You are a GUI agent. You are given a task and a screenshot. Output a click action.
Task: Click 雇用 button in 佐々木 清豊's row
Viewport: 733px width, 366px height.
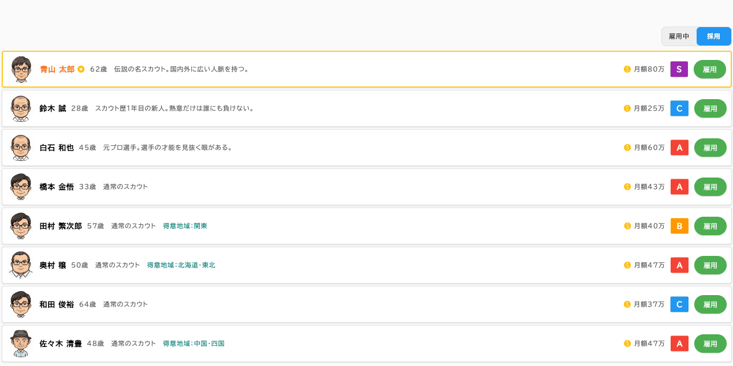coord(709,344)
